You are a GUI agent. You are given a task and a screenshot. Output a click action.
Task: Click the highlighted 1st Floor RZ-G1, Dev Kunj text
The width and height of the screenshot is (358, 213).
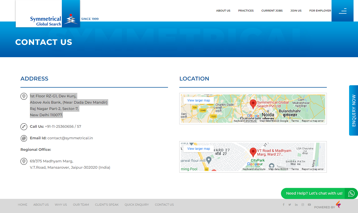tap(53, 96)
